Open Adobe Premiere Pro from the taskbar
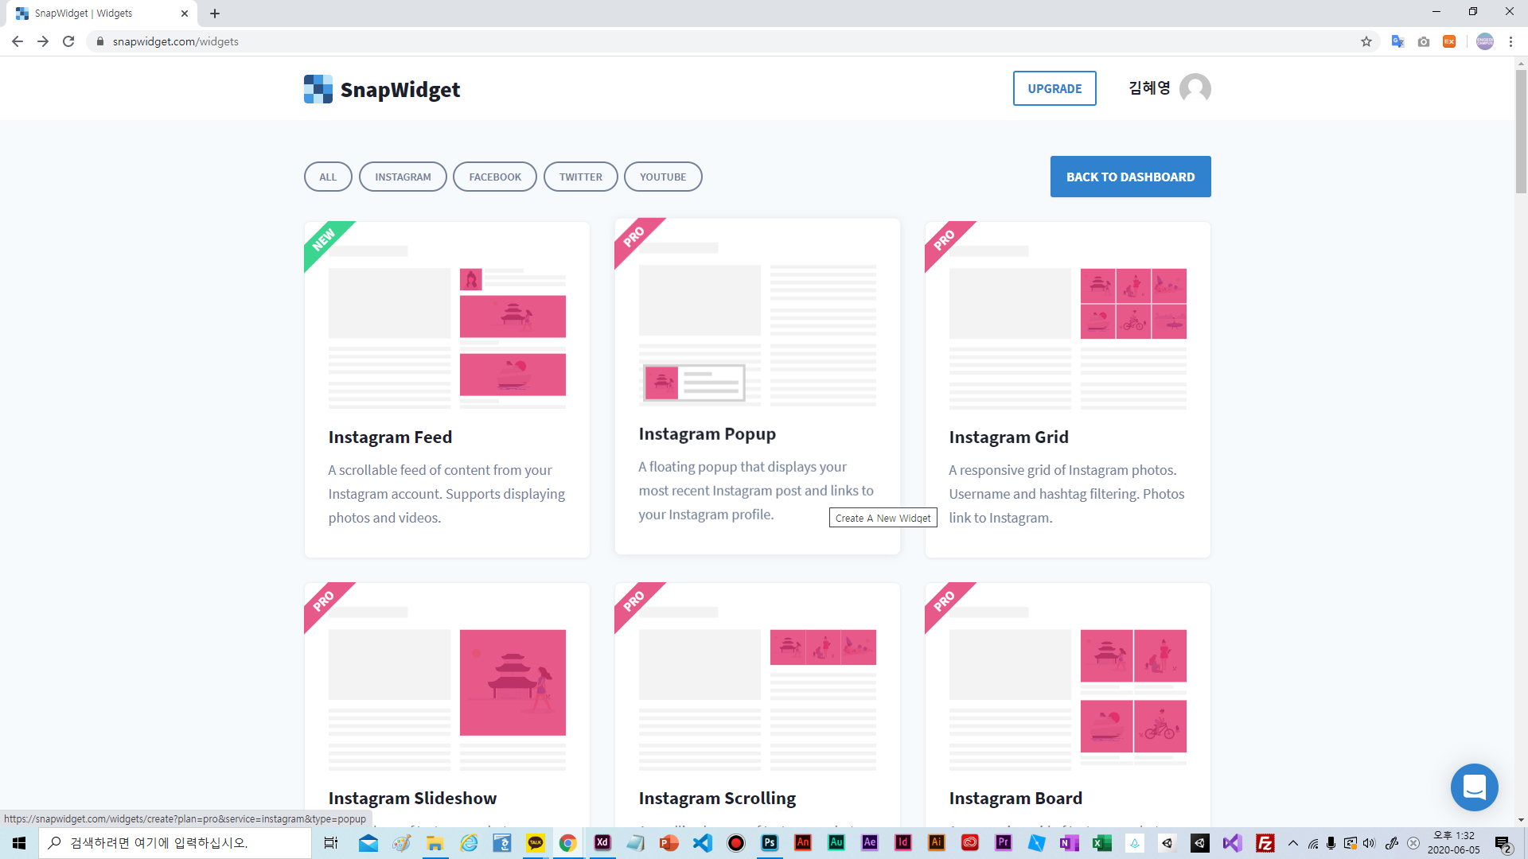This screenshot has height=859, width=1528. coord(1004,842)
